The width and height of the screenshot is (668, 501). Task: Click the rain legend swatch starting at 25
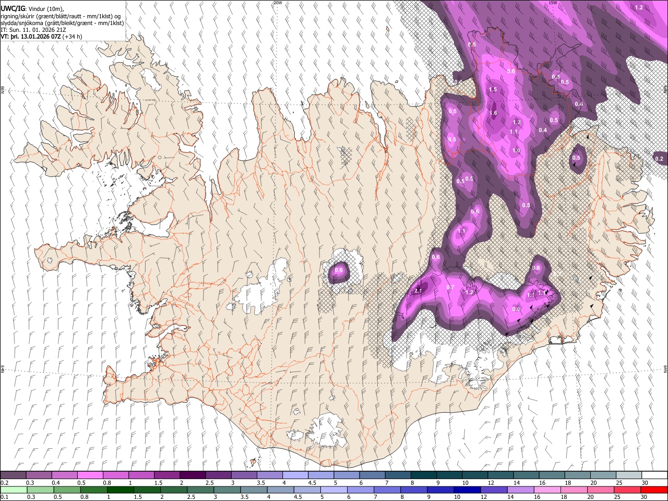point(627,490)
